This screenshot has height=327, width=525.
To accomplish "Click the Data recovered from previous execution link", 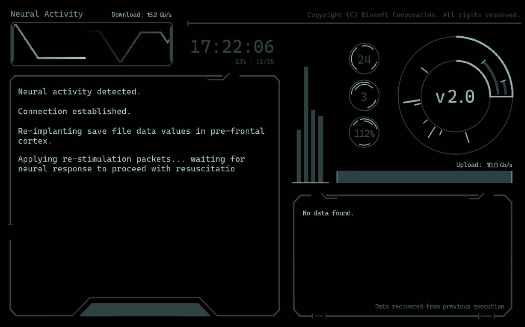I will (440, 306).
